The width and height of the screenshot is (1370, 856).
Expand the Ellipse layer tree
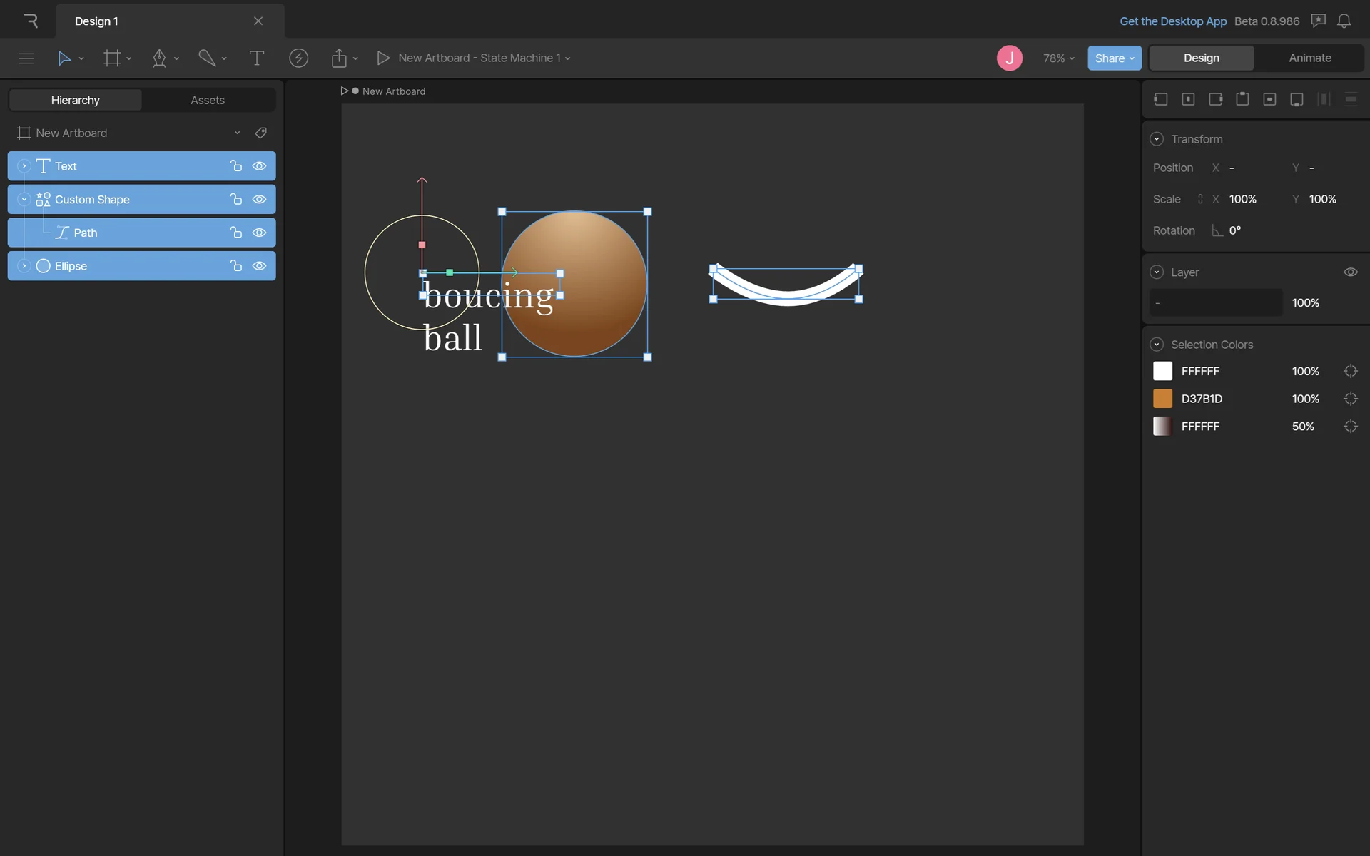pyautogui.click(x=24, y=266)
